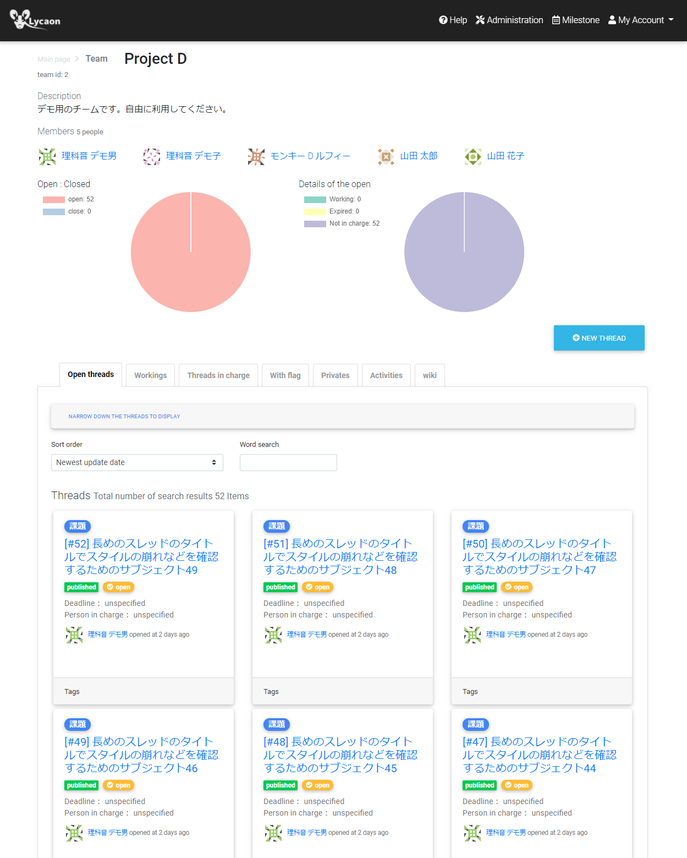Screen dimensions: 687x858
Task: Click the My Account user icon
Action: (x=612, y=20)
